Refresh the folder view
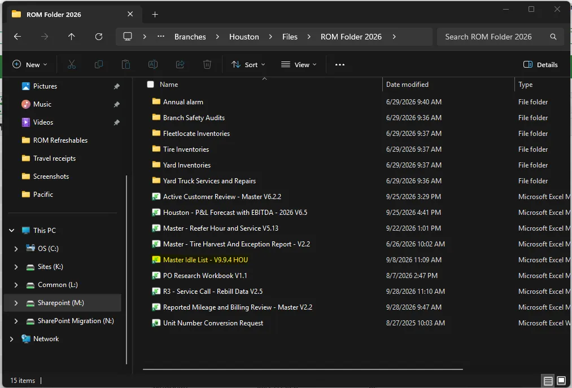 coord(98,37)
